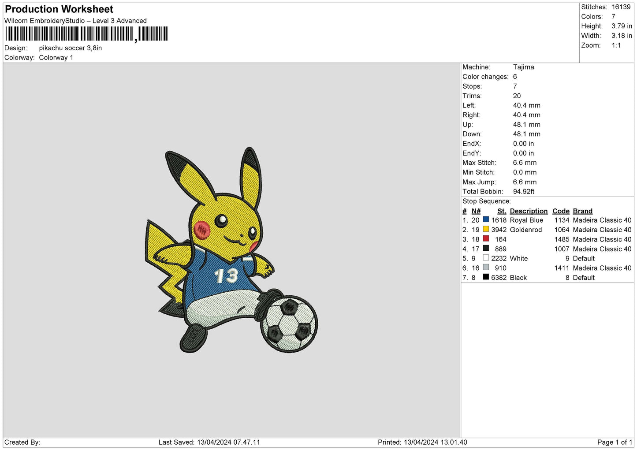The width and height of the screenshot is (637, 450).
Task: Click stitch count 2232 in White row
Action: click(499, 259)
